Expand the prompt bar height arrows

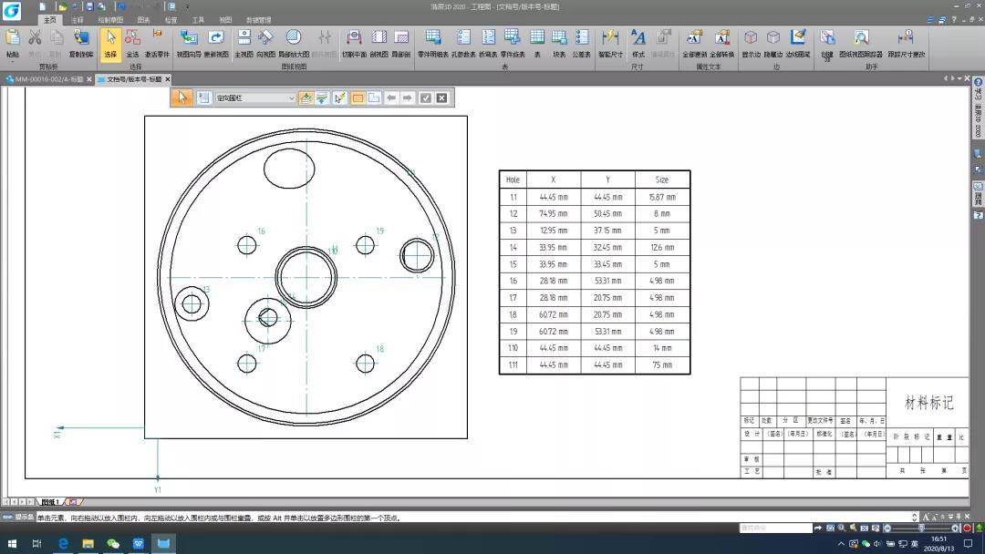tap(915, 518)
